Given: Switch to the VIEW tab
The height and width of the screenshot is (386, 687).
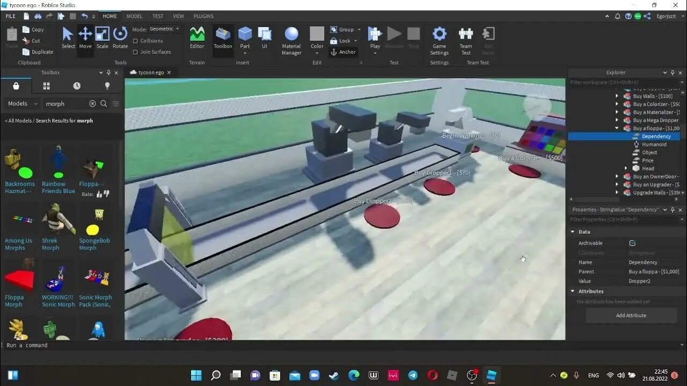Looking at the screenshot, I should click(178, 16).
